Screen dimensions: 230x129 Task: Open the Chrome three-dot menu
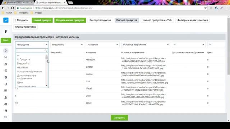(x=227, y=8)
